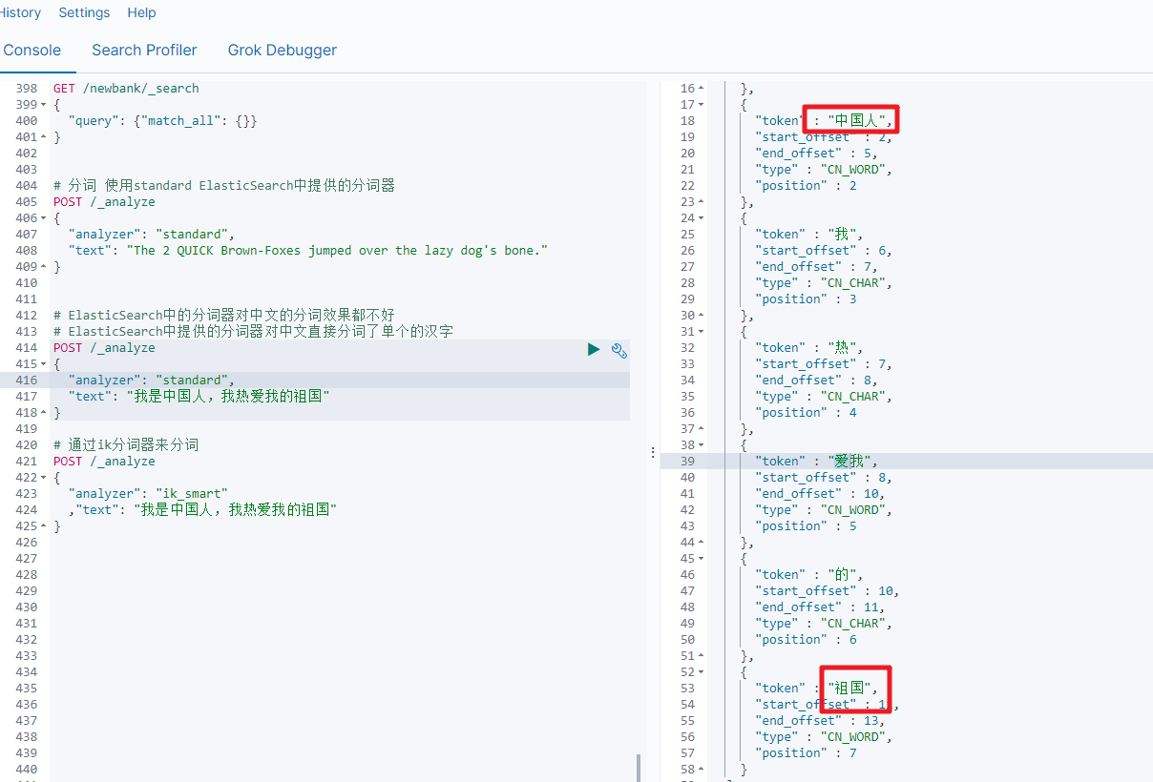Click the comment on line 412
The width and height of the screenshot is (1153, 782).
click(x=224, y=316)
